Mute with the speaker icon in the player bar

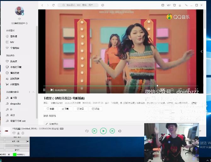(x=120, y=131)
